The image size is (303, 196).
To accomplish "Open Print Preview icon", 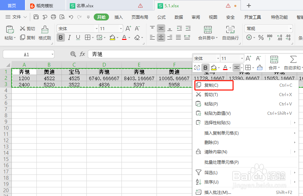I will 62,17.
